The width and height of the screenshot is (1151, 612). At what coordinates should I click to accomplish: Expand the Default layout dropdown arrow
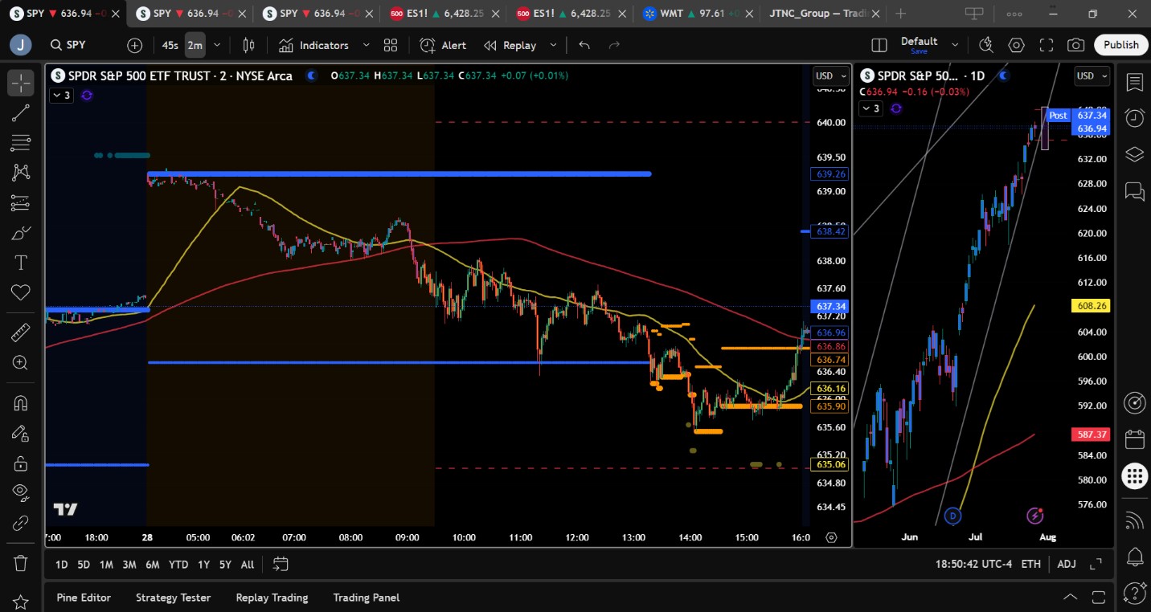(x=955, y=46)
